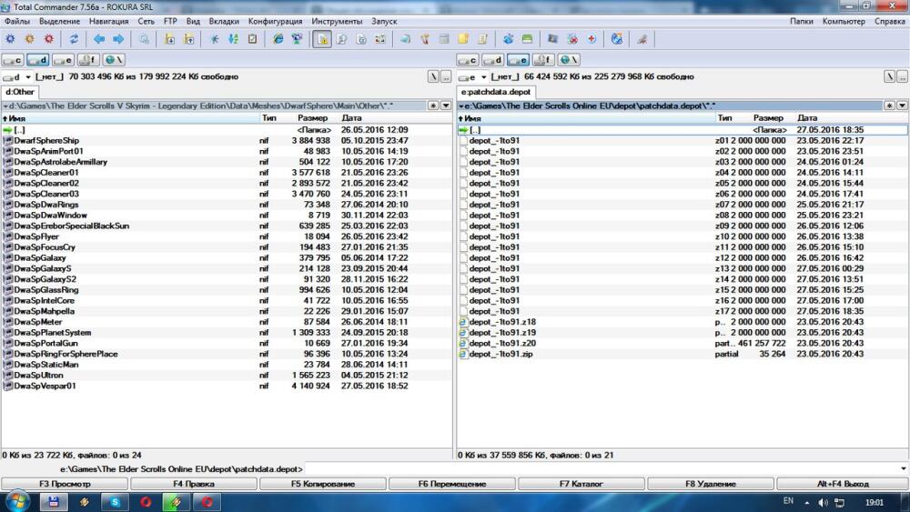Viewport: 910px width, 512px height.
Task: Switch left panel to drive c
Action: (13, 60)
